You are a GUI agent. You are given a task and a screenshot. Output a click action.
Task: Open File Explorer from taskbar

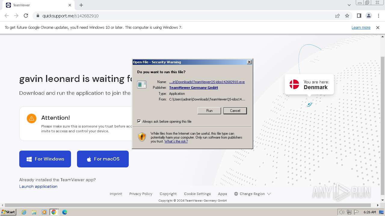[34, 212]
